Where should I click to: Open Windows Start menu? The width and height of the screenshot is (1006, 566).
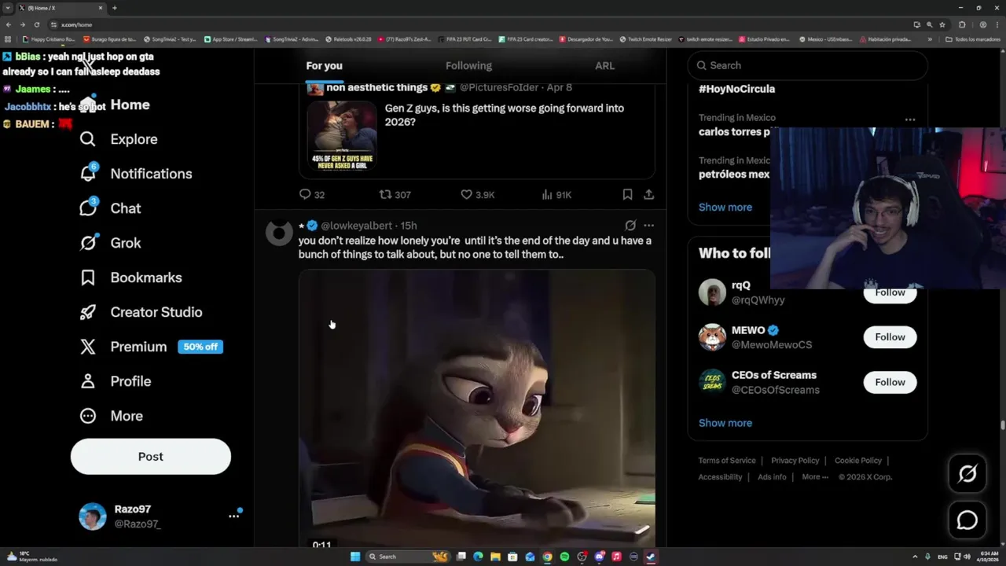tap(355, 557)
